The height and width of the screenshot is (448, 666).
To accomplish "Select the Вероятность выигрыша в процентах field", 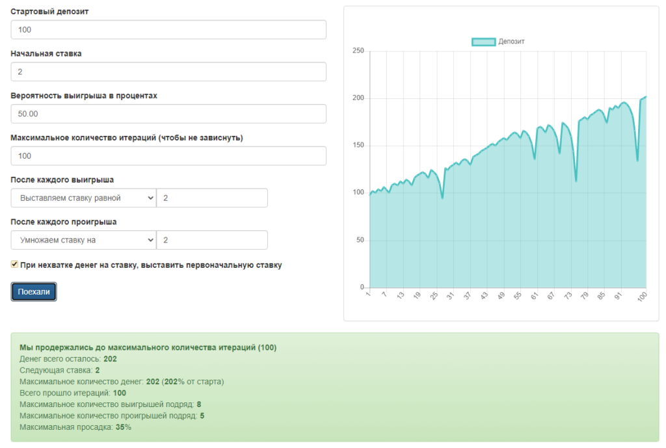I will coord(168,114).
